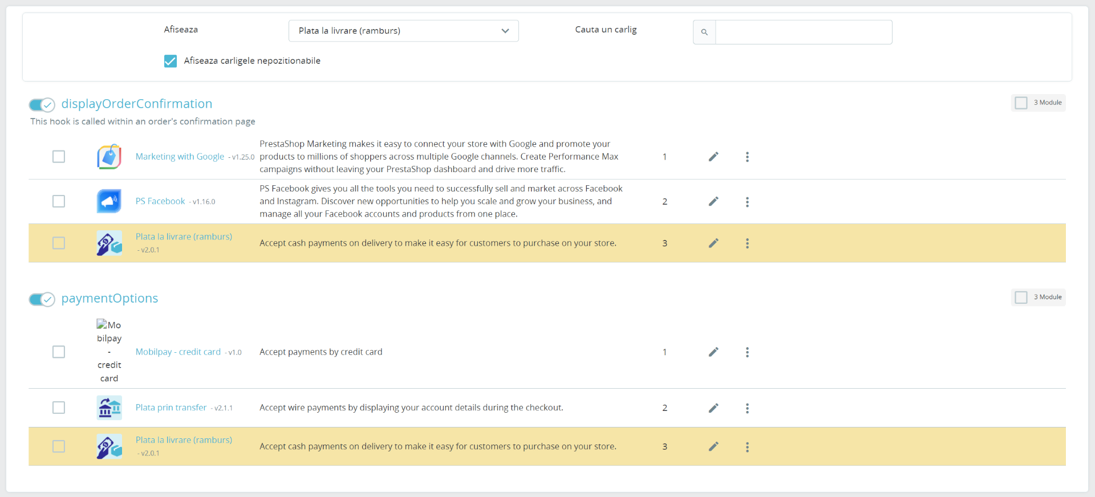Expand the options menu for Mobilpay credit card
1095x497 pixels.
(x=747, y=352)
